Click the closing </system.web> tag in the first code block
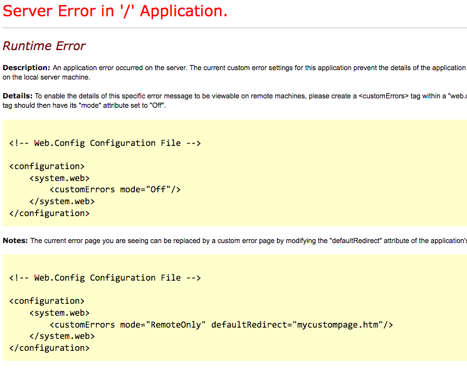 tap(62, 201)
